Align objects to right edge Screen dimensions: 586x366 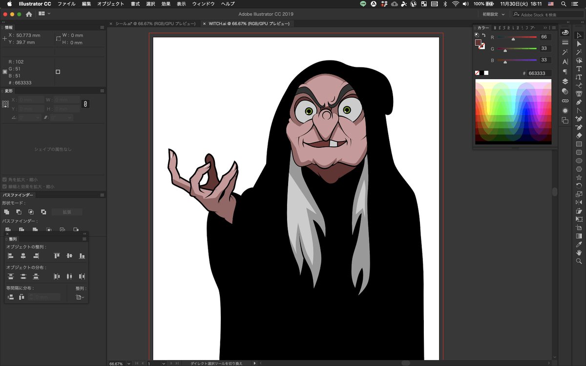pos(35,256)
